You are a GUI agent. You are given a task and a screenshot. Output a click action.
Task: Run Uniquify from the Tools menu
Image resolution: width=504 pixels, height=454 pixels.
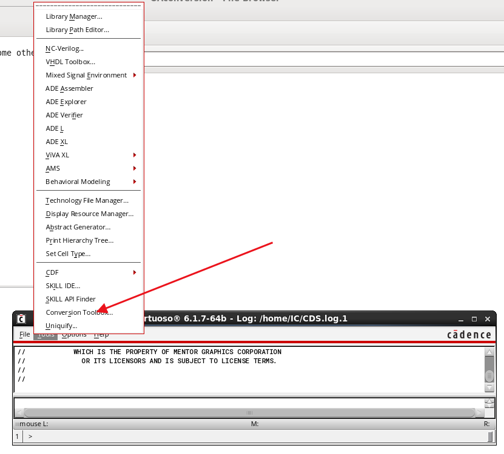pos(61,326)
